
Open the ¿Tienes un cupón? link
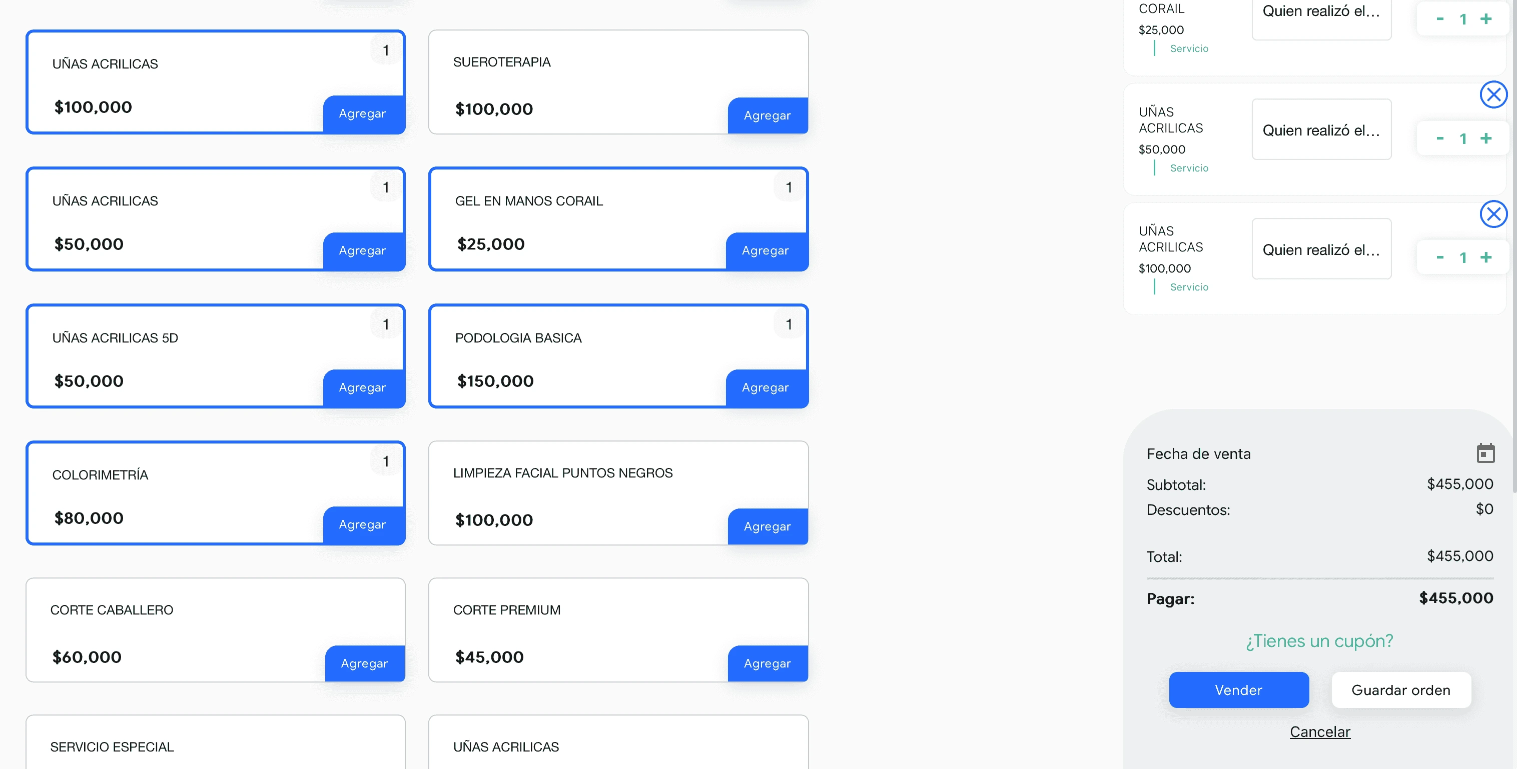pyautogui.click(x=1319, y=640)
